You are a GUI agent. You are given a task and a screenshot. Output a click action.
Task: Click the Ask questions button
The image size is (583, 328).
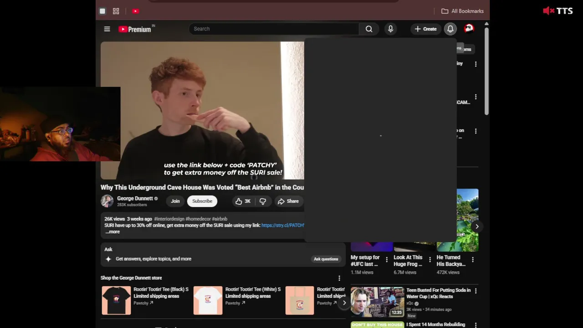(x=326, y=259)
